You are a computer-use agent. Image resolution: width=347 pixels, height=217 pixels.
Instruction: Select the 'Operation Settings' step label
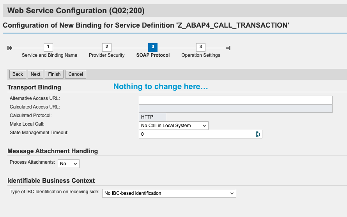[201, 55]
